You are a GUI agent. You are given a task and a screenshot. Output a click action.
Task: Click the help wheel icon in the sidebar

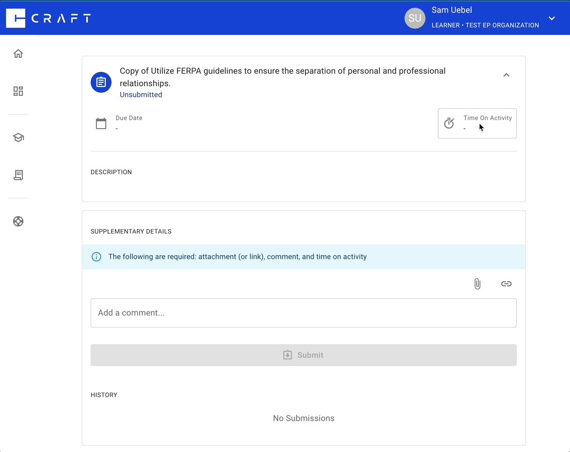[18, 221]
